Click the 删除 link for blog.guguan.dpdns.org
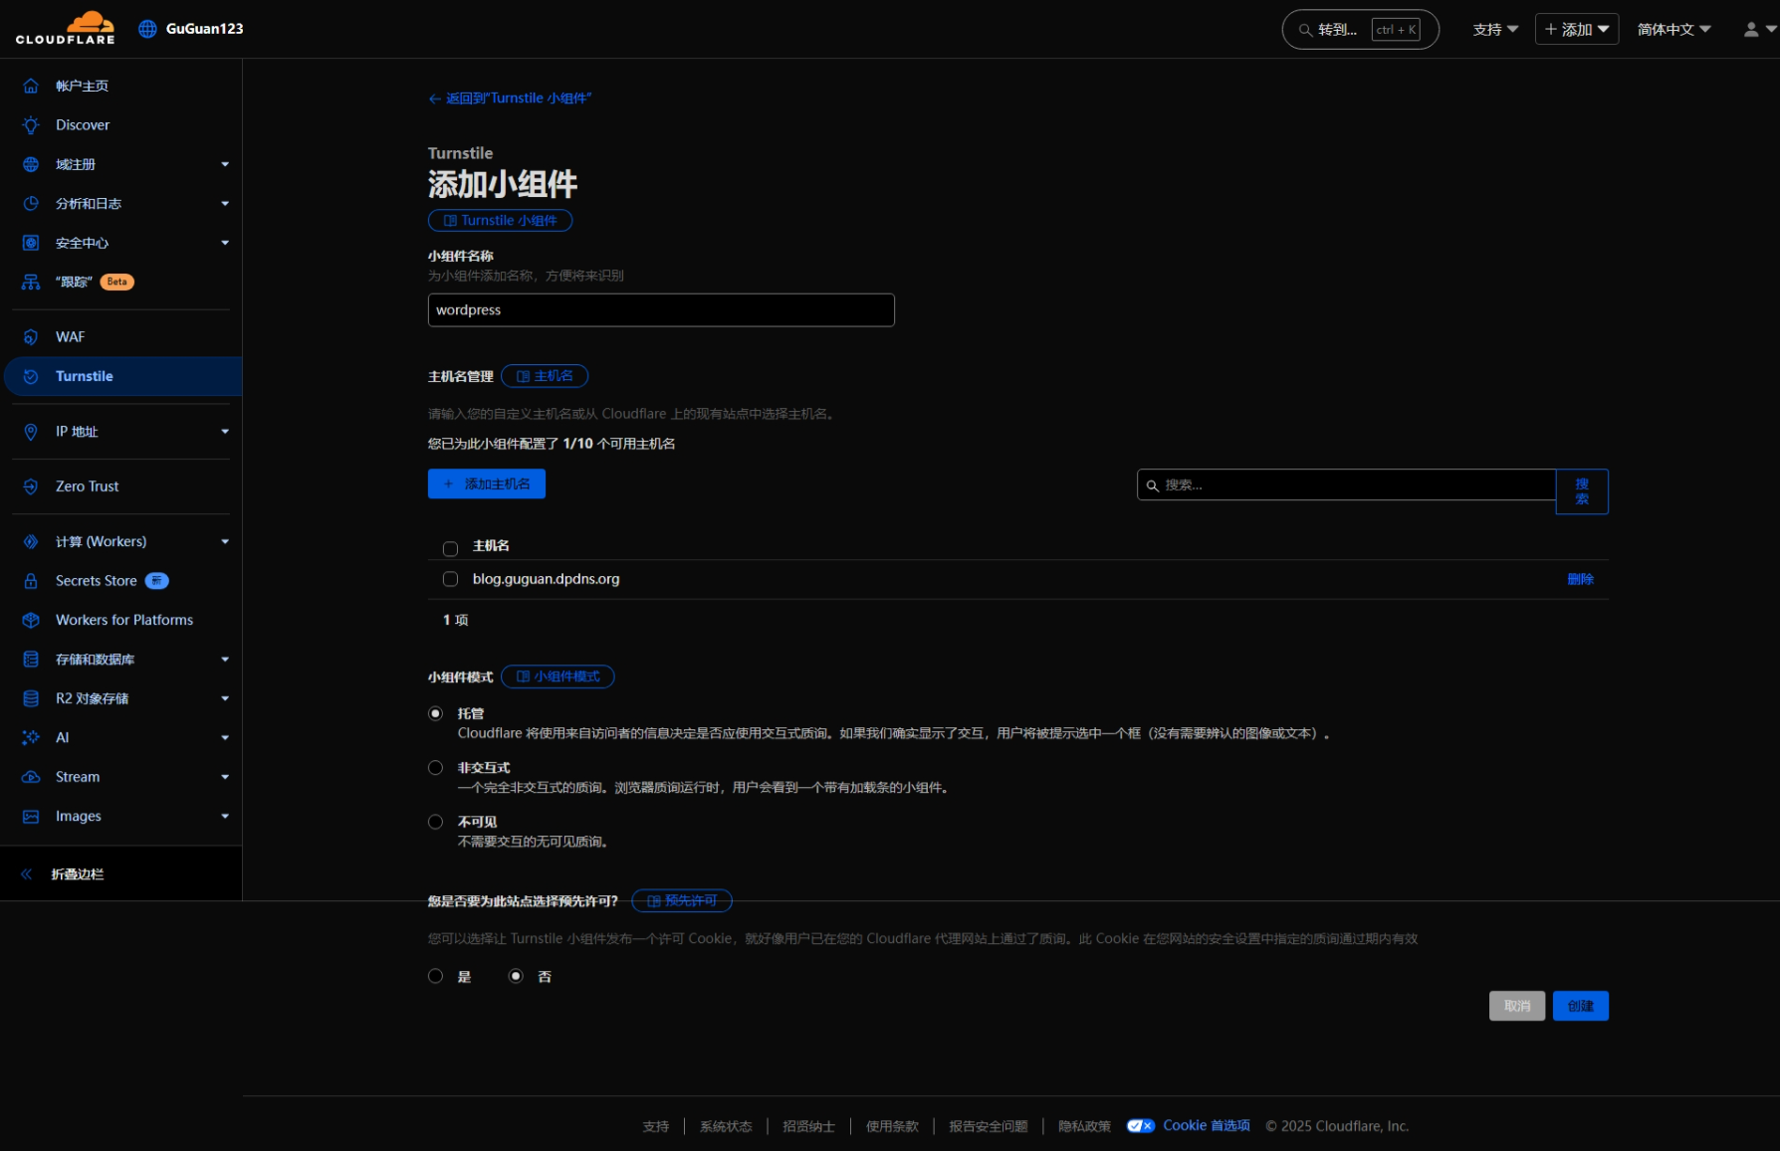This screenshot has height=1151, width=1780. pos(1581,579)
